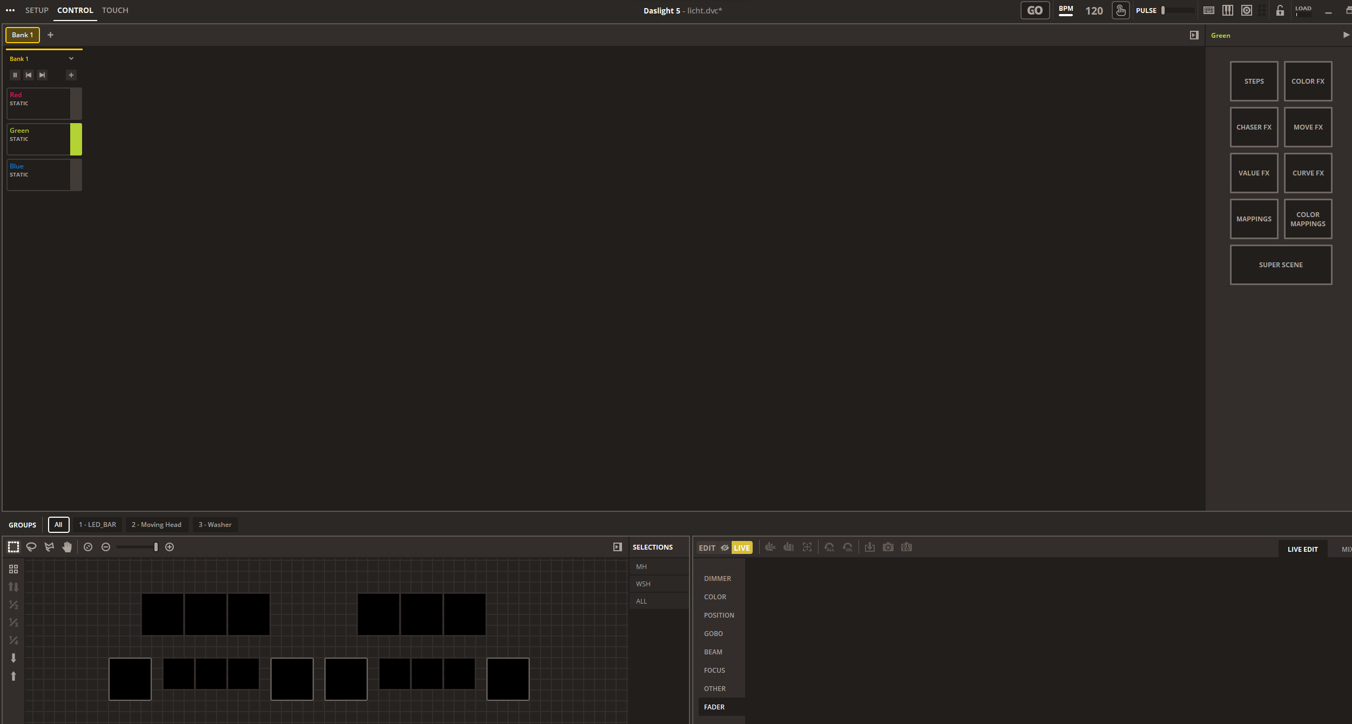Screen dimensions: 1352x724
Task: Add a new bank tab
Action: tap(51, 35)
